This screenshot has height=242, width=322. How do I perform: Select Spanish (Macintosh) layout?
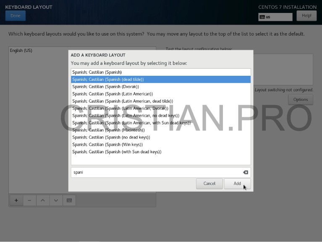pos(161,130)
